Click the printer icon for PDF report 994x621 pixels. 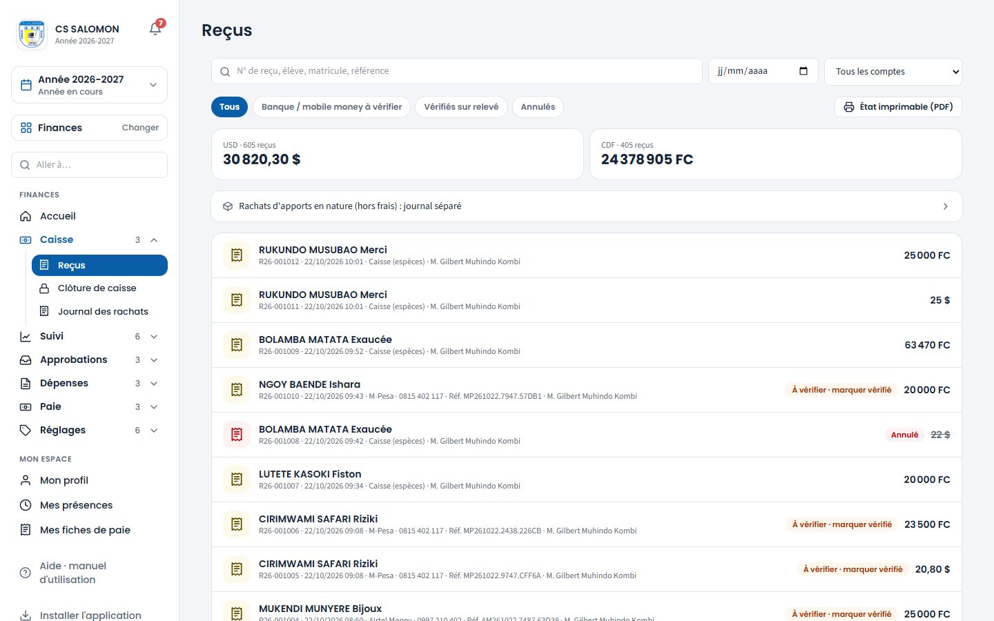pos(849,107)
